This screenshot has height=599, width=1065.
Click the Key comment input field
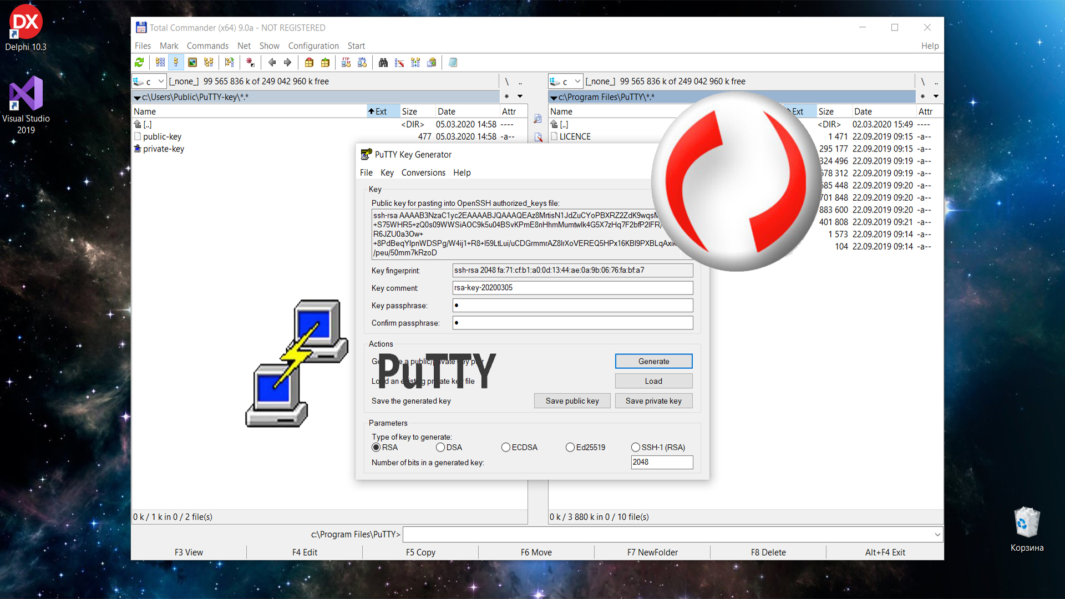pyautogui.click(x=572, y=288)
